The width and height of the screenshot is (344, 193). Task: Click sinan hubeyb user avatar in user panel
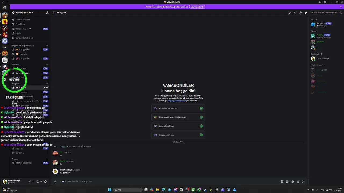click(x=5, y=181)
